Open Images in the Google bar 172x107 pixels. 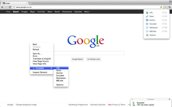pos(24,12)
